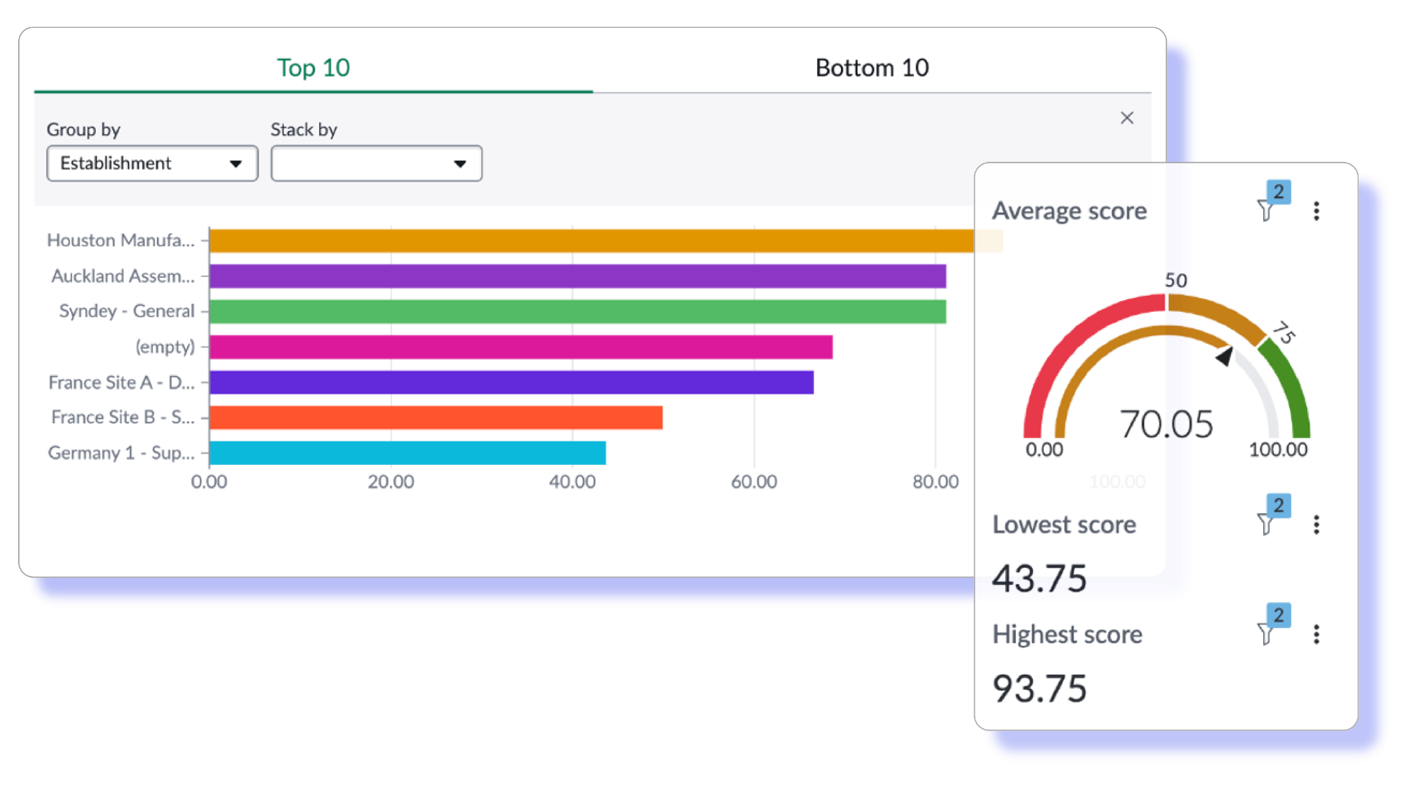This screenshot has height=787, width=1403.
Task: Open the three-dot menu for Highest score
Action: (1316, 634)
